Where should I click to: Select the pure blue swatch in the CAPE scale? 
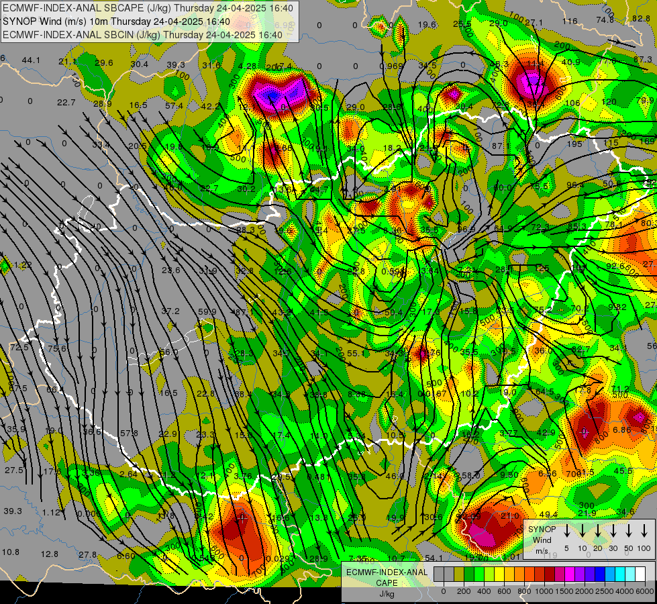[x=601, y=574]
